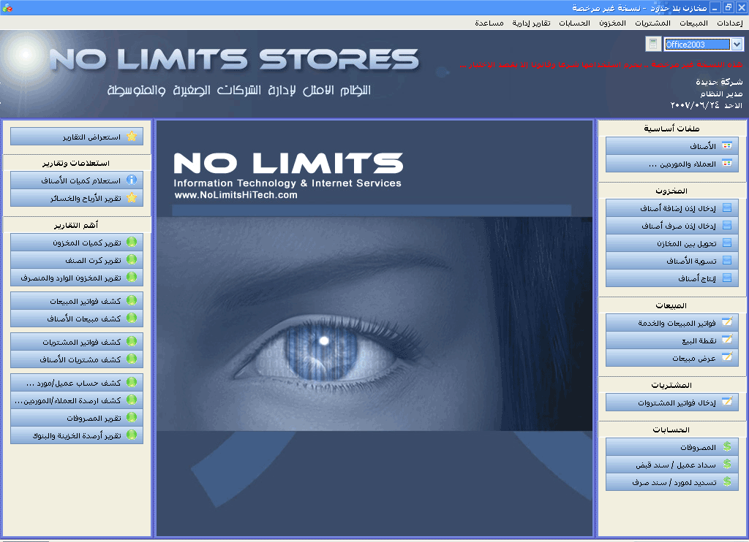
Task: Open كشف ارصدة العملاء/الموردين report
Action: click(77, 400)
